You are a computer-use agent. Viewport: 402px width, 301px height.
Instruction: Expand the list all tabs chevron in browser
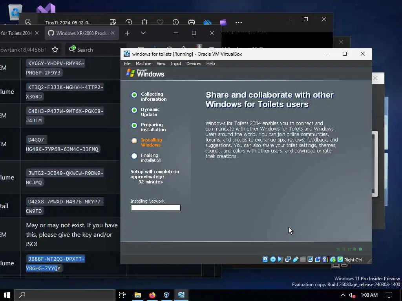[143, 33]
